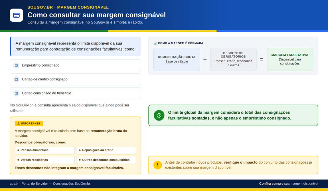Click the Descontos Obrigatórios box
Viewport: 328px width, 191px height.
click(x=233, y=59)
